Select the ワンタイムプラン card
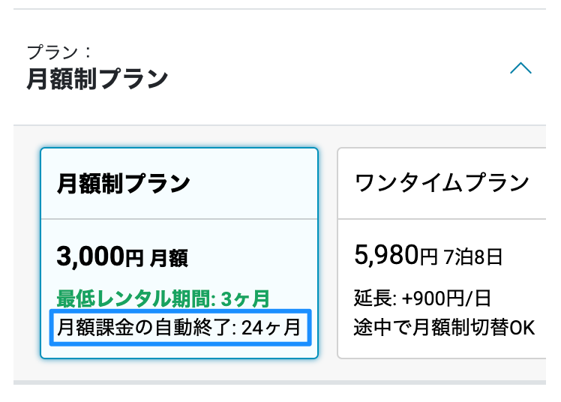The image size is (561, 402). pos(442,253)
